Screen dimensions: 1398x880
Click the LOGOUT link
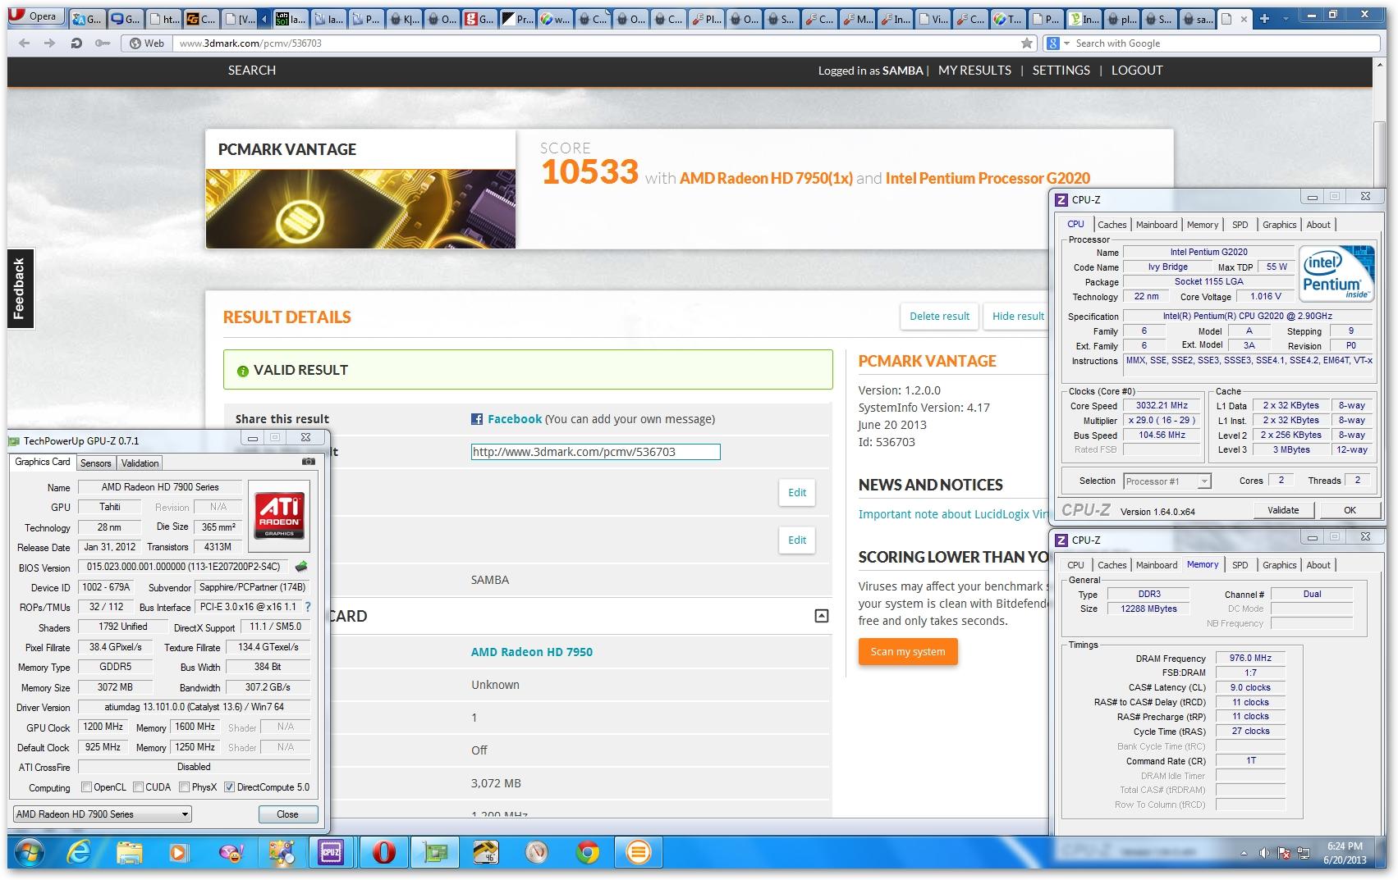point(1137,71)
